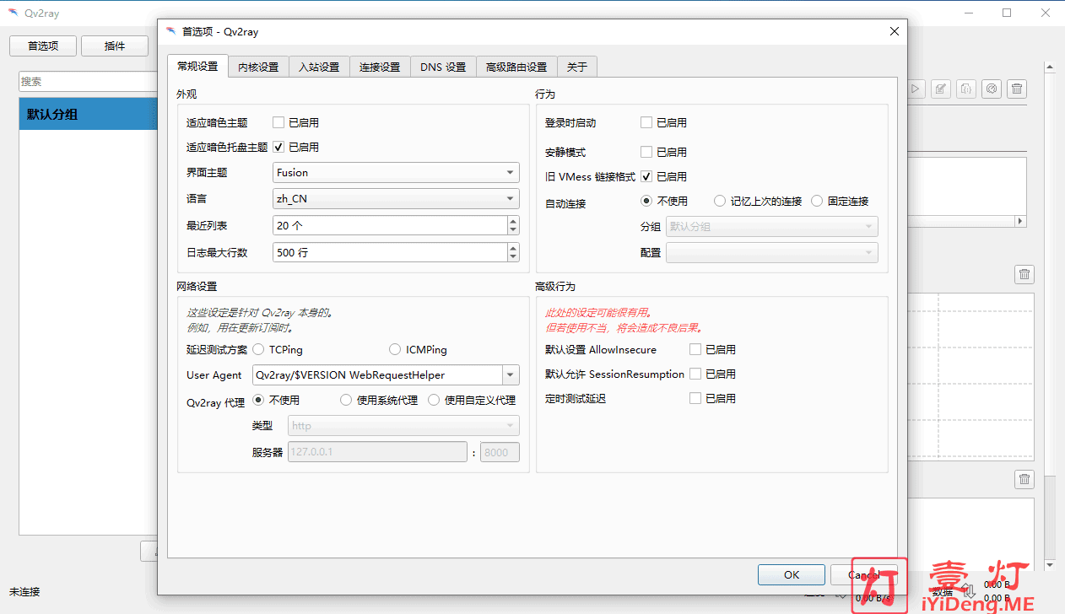Open the JSON editor icon in main window toolbar
The width and height of the screenshot is (1065, 614).
point(967,89)
